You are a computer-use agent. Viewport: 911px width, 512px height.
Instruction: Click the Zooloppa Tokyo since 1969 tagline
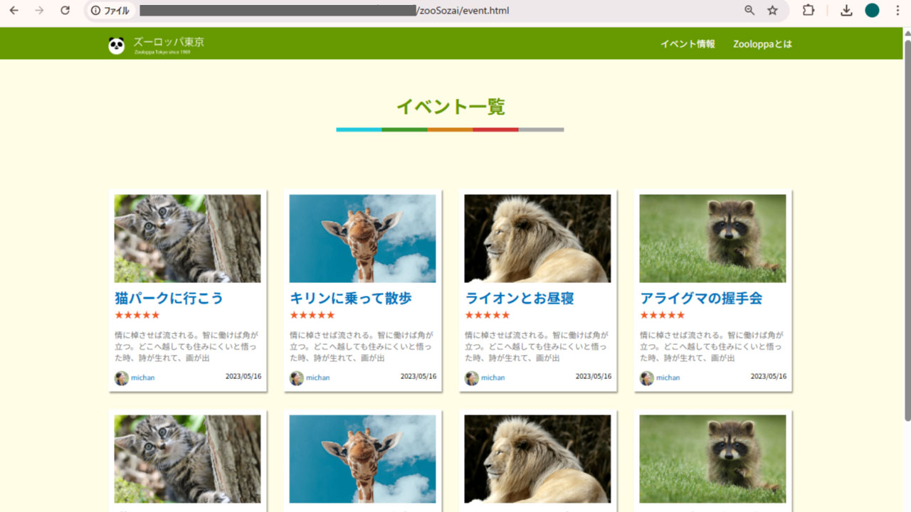tap(162, 53)
